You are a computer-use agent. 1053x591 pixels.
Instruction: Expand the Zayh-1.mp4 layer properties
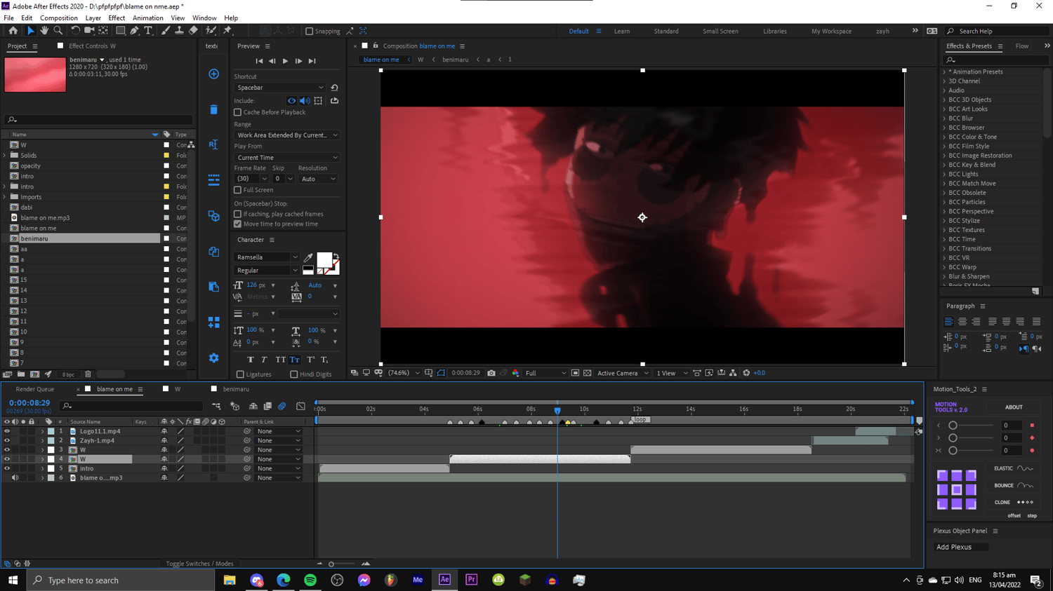point(42,441)
